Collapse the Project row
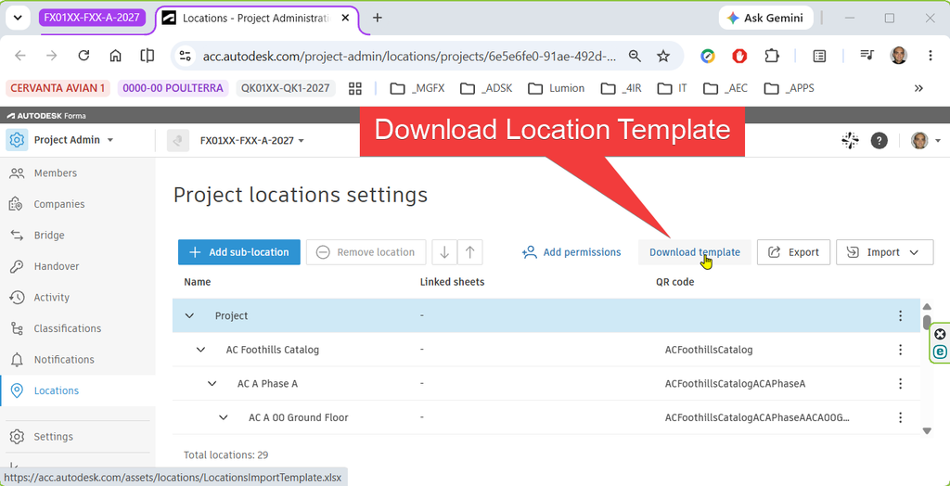 point(189,315)
